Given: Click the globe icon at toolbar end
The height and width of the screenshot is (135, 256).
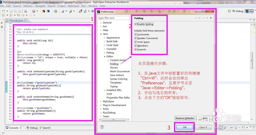Looking at the screenshot, I should click(x=92, y=11).
